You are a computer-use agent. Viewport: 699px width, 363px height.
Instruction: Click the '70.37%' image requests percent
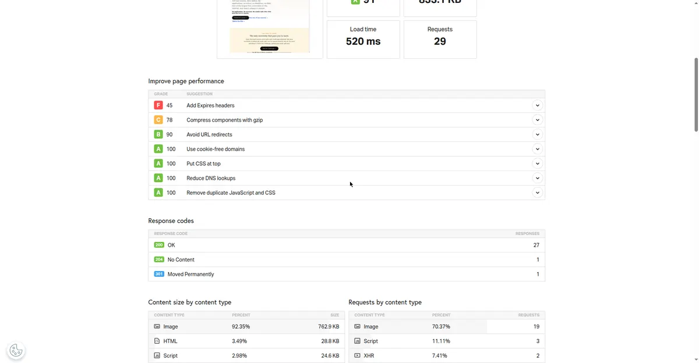(x=441, y=326)
